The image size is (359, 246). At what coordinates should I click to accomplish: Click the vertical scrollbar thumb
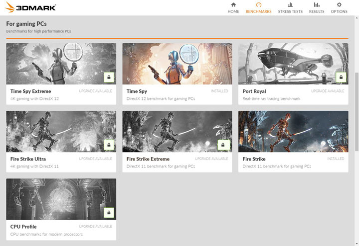pyautogui.click(x=357, y=112)
